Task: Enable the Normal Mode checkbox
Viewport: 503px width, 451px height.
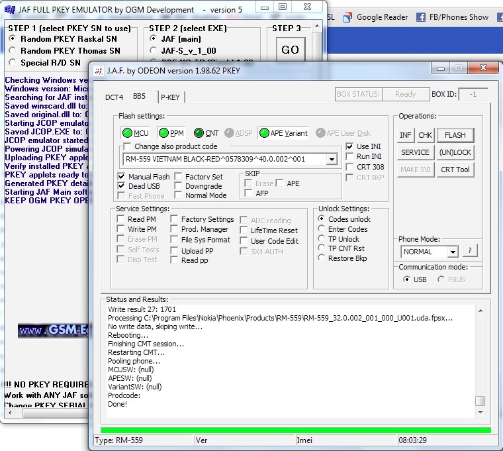Action: click(x=178, y=195)
